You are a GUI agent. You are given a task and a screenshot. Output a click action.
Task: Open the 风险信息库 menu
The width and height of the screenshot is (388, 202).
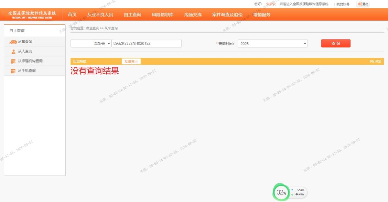(x=163, y=15)
